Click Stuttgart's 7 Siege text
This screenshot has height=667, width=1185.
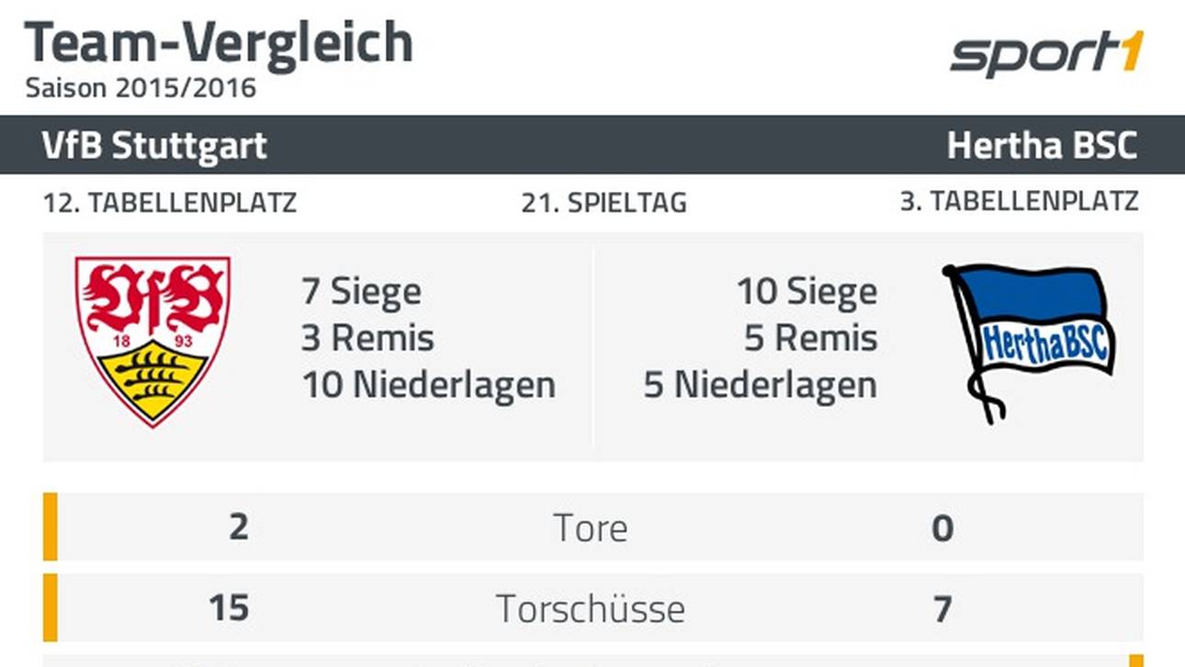[x=361, y=292]
